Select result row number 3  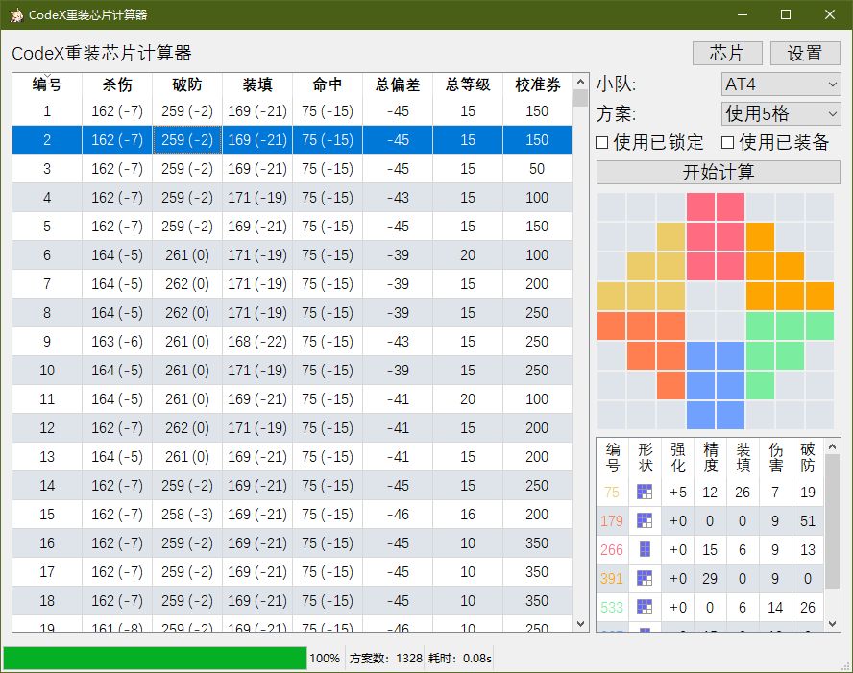[x=292, y=169]
